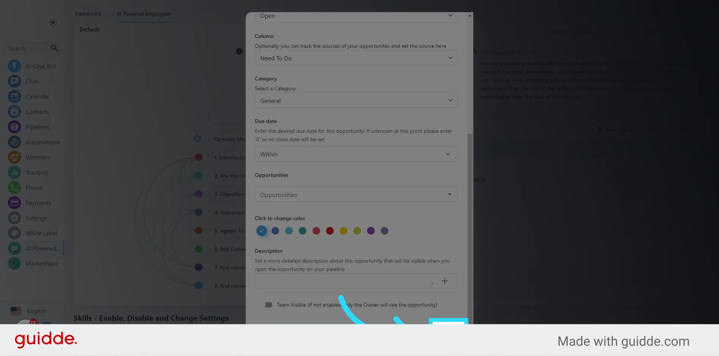
Task: Choose the dark indigo-blue color swatch
Action: [275, 231]
